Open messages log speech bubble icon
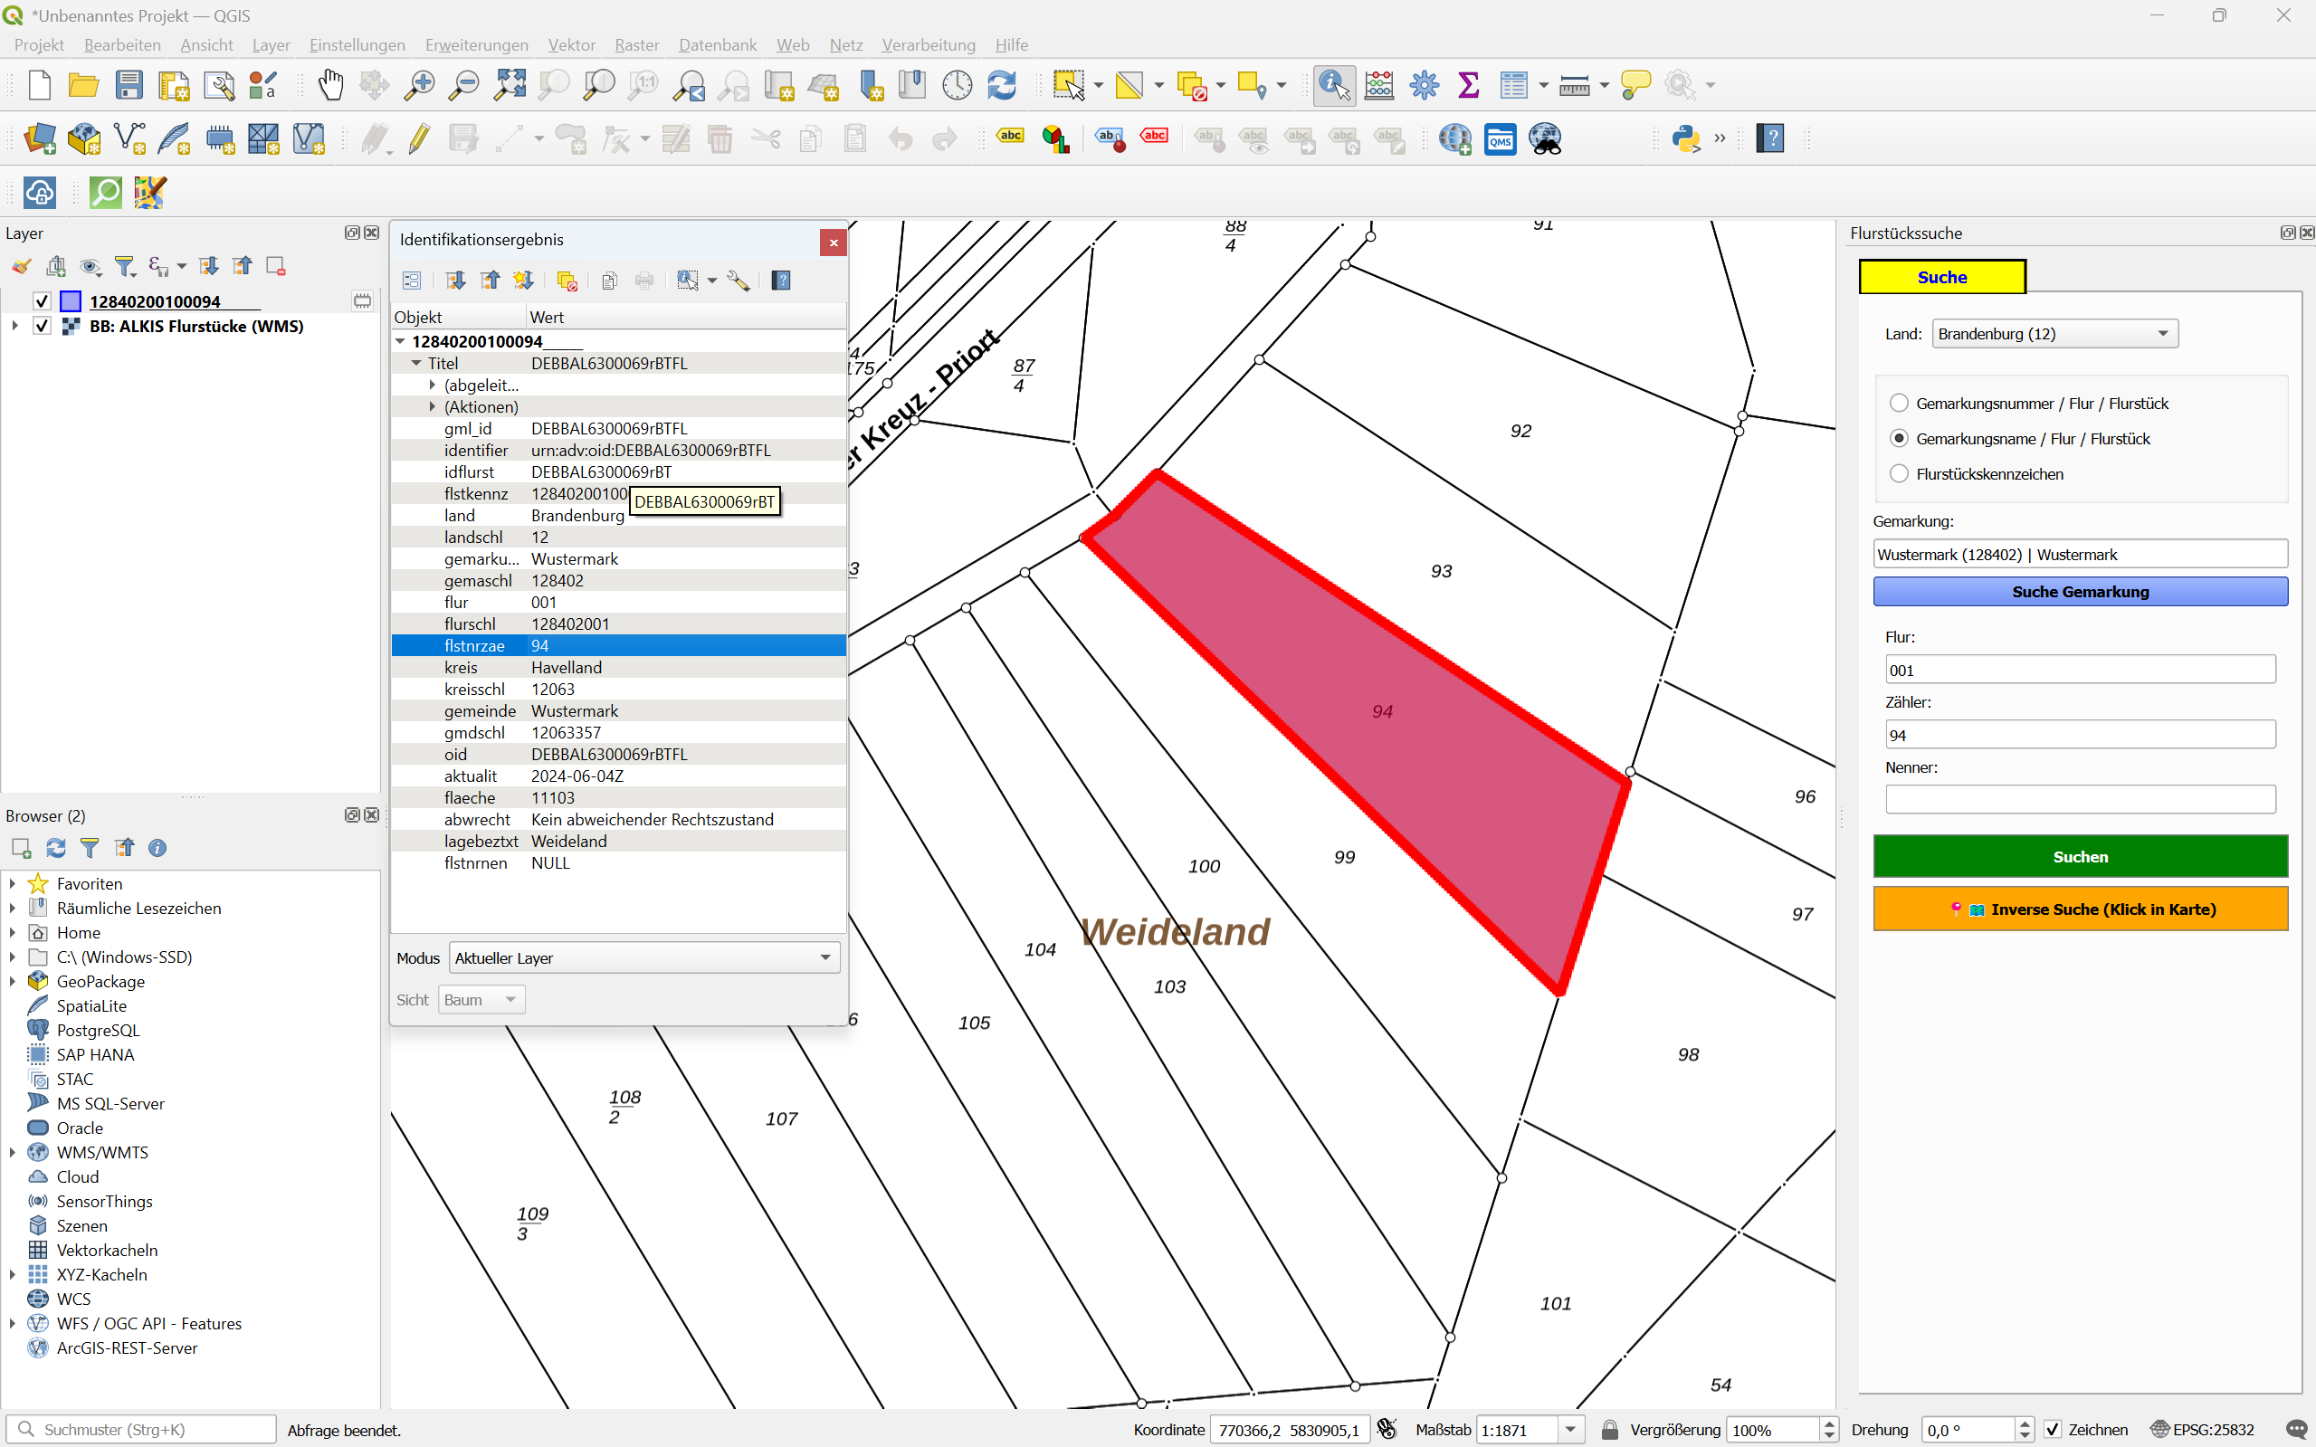Screen dimensions: 2316x1447 pos(2296,1430)
